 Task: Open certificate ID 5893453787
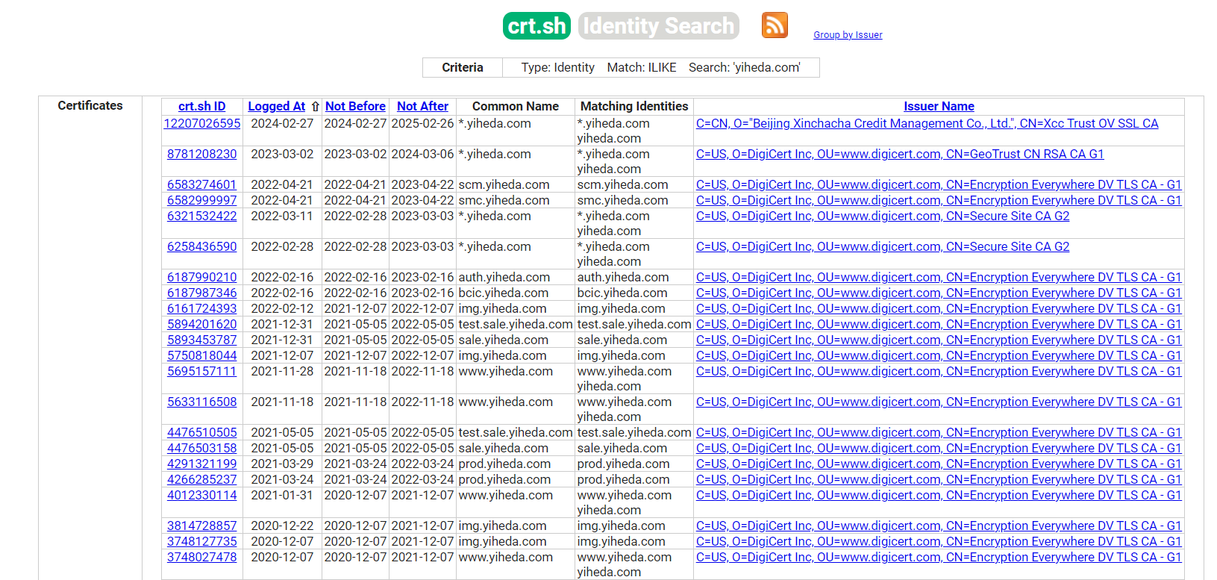click(x=202, y=340)
